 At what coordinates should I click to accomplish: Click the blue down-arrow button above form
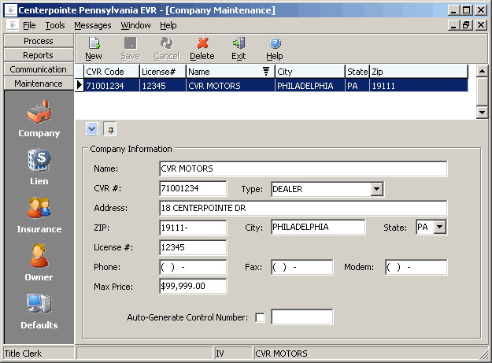pyautogui.click(x=91, y=128)
